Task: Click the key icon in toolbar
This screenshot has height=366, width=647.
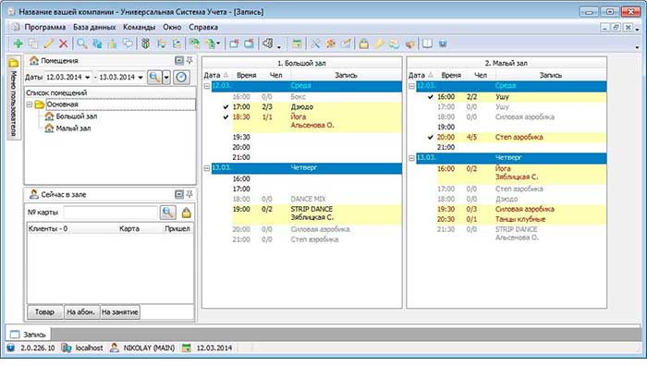Action: pos(379,43)
